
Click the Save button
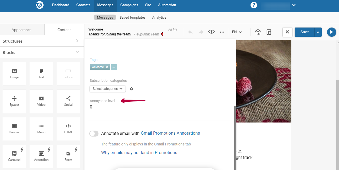click(x=304, y=32)
